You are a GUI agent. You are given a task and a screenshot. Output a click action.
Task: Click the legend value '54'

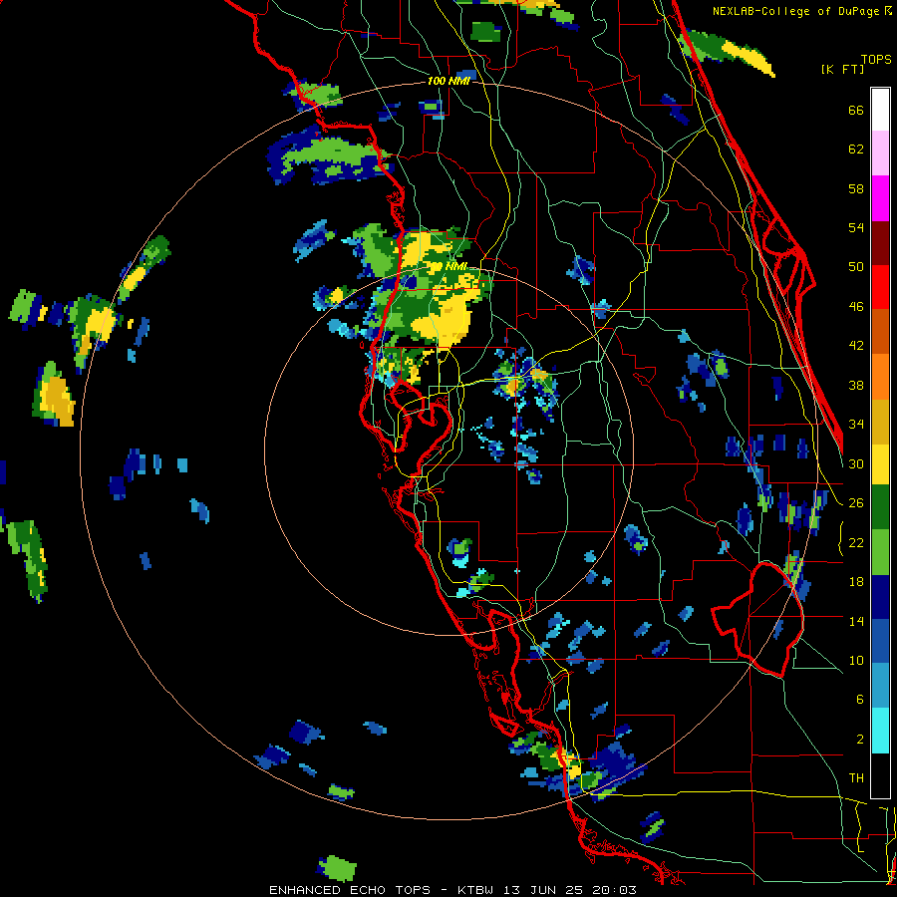pos(856,228)
